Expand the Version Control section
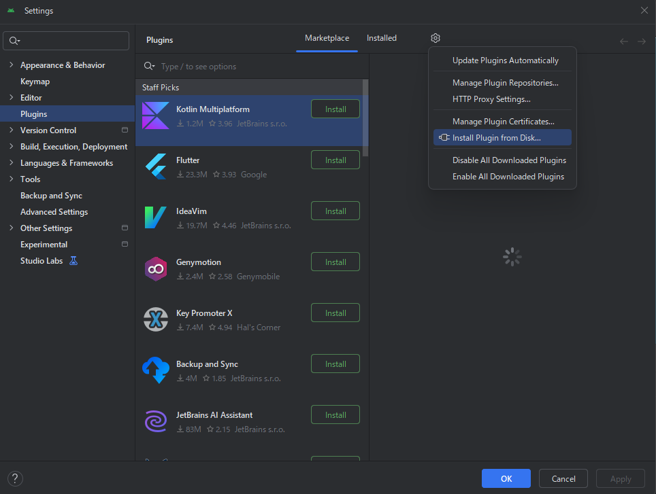This screenshot has width=656, height=494. tap(12, 130)
